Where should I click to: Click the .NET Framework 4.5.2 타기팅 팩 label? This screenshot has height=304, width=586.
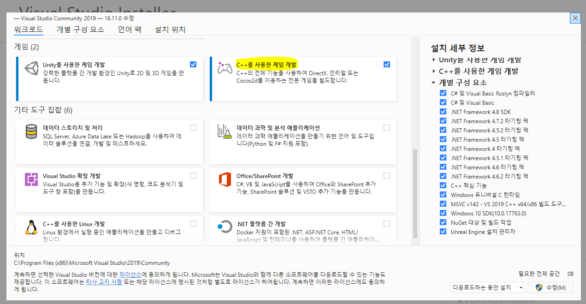490,130
